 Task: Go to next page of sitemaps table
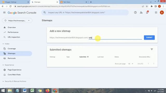click(x=154, y=64)
